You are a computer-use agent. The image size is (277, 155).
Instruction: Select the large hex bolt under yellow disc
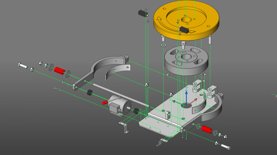[x=183, y=45]
